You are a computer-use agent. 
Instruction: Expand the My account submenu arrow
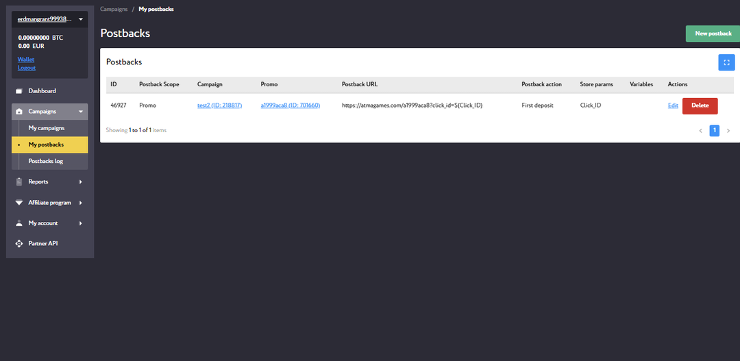(80, 223)
